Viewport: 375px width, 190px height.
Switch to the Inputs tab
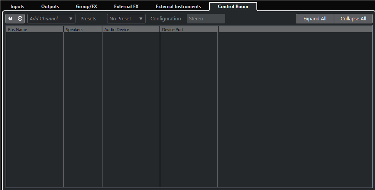tap(17, 7)
